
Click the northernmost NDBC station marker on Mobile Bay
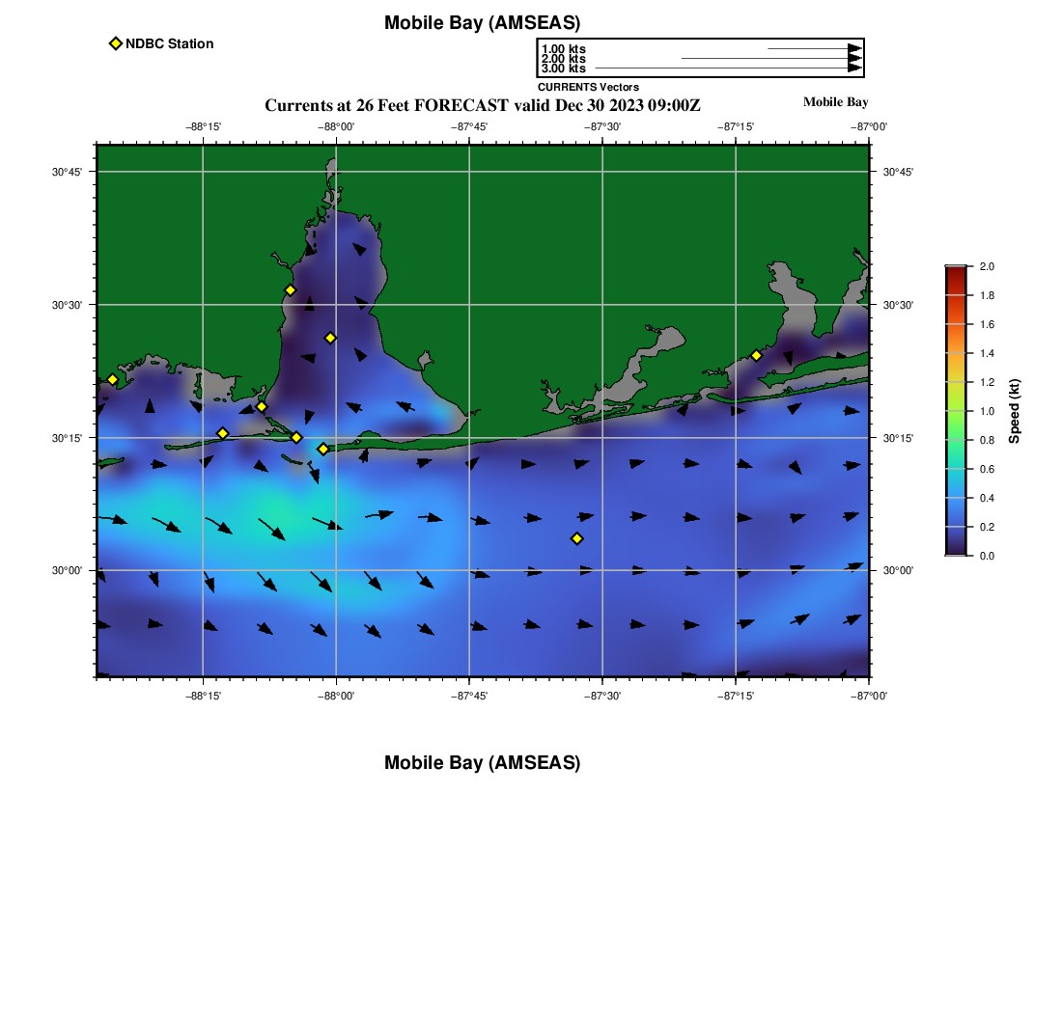(x=290, y=290)
